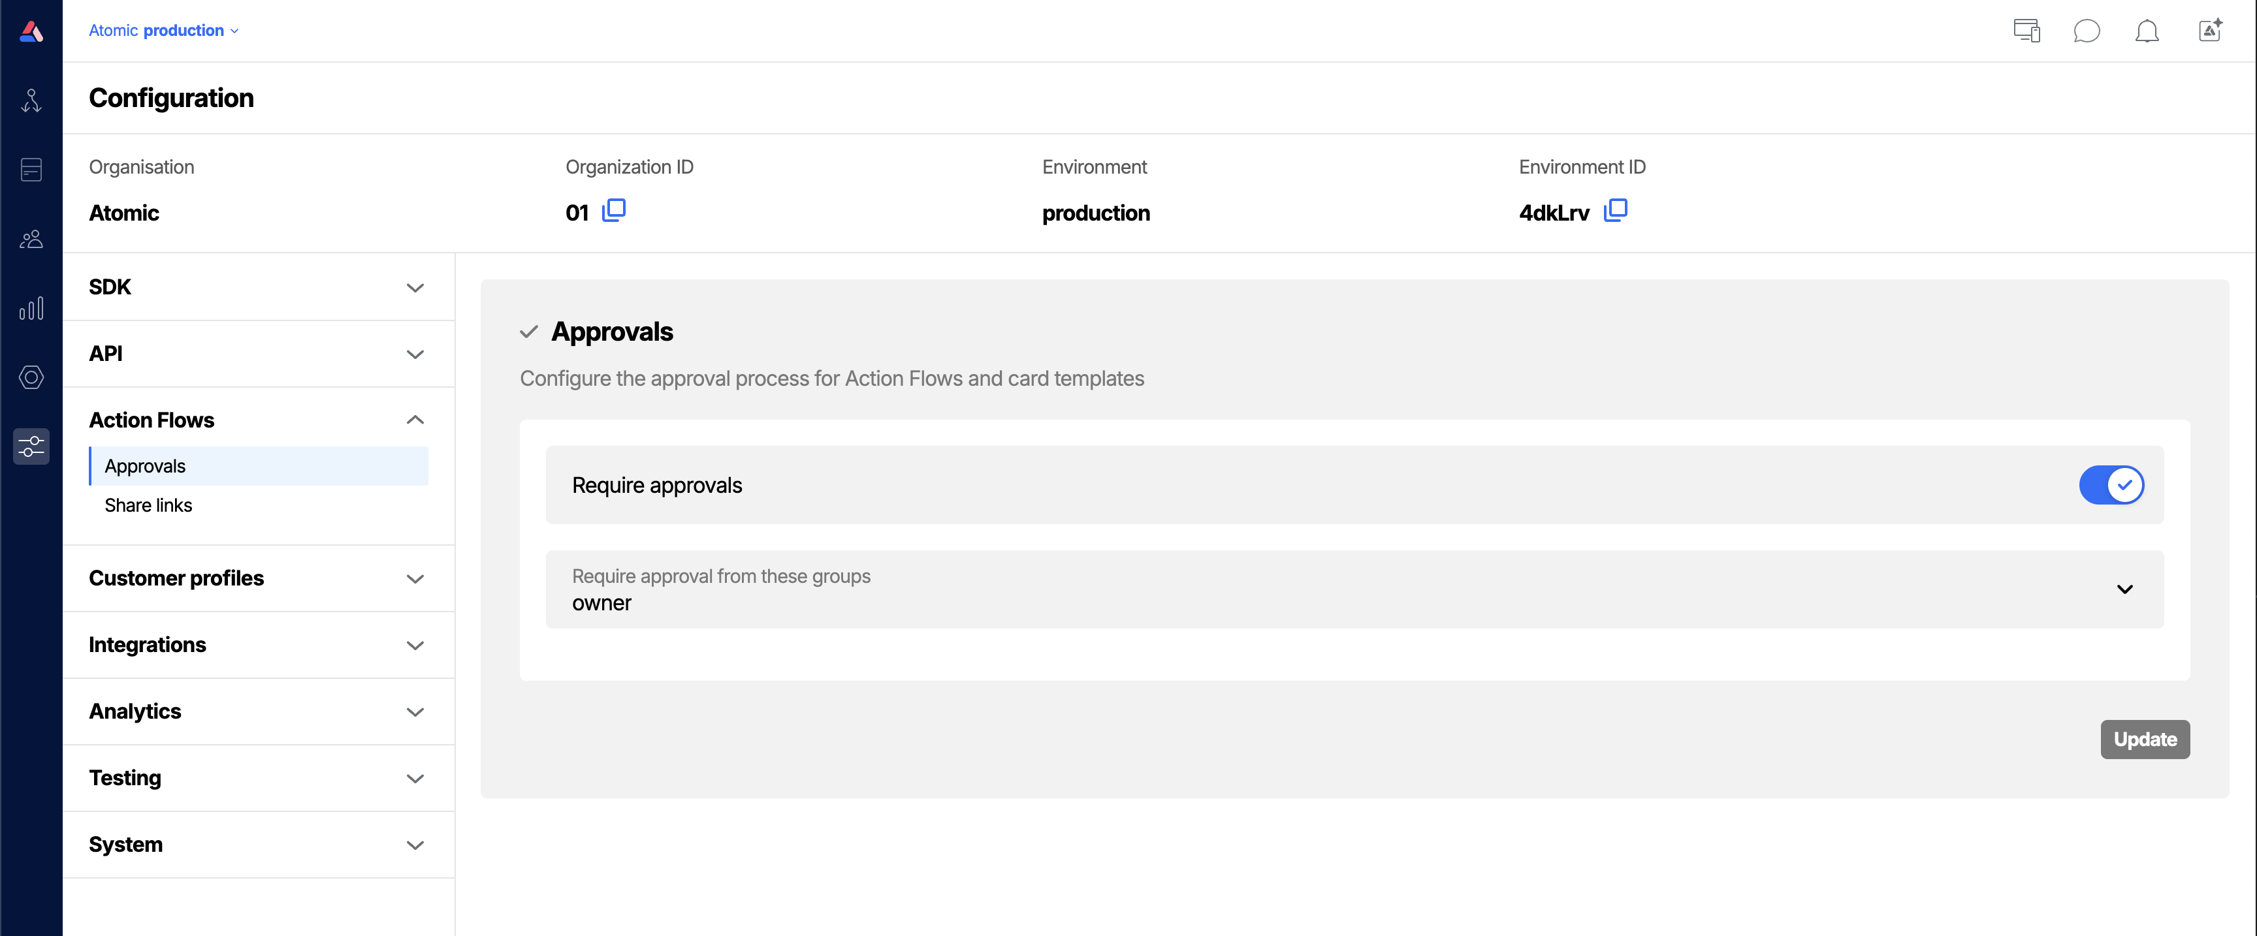Open Configuration via the sliders icon

(x=31, y=446)
